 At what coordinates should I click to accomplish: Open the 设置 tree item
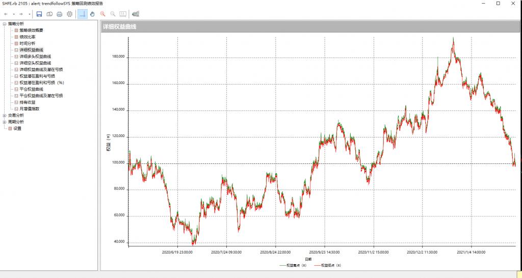pyautogui.click(x=17, y=128)
